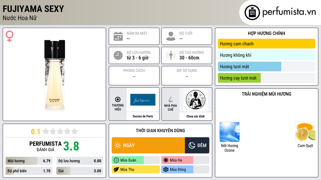Viewport: 321px width, 180px height.
Task: Click the person silhouette icon for Độ tuổi
Action: tap(171, 36)
